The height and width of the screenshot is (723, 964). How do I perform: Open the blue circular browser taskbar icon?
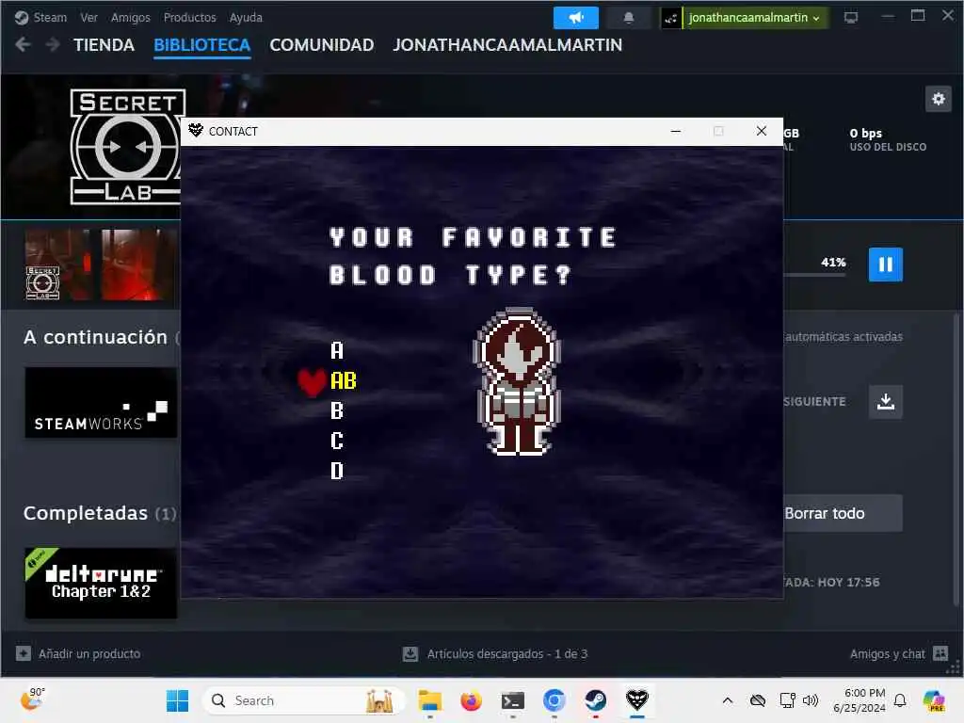coord(554,700)
